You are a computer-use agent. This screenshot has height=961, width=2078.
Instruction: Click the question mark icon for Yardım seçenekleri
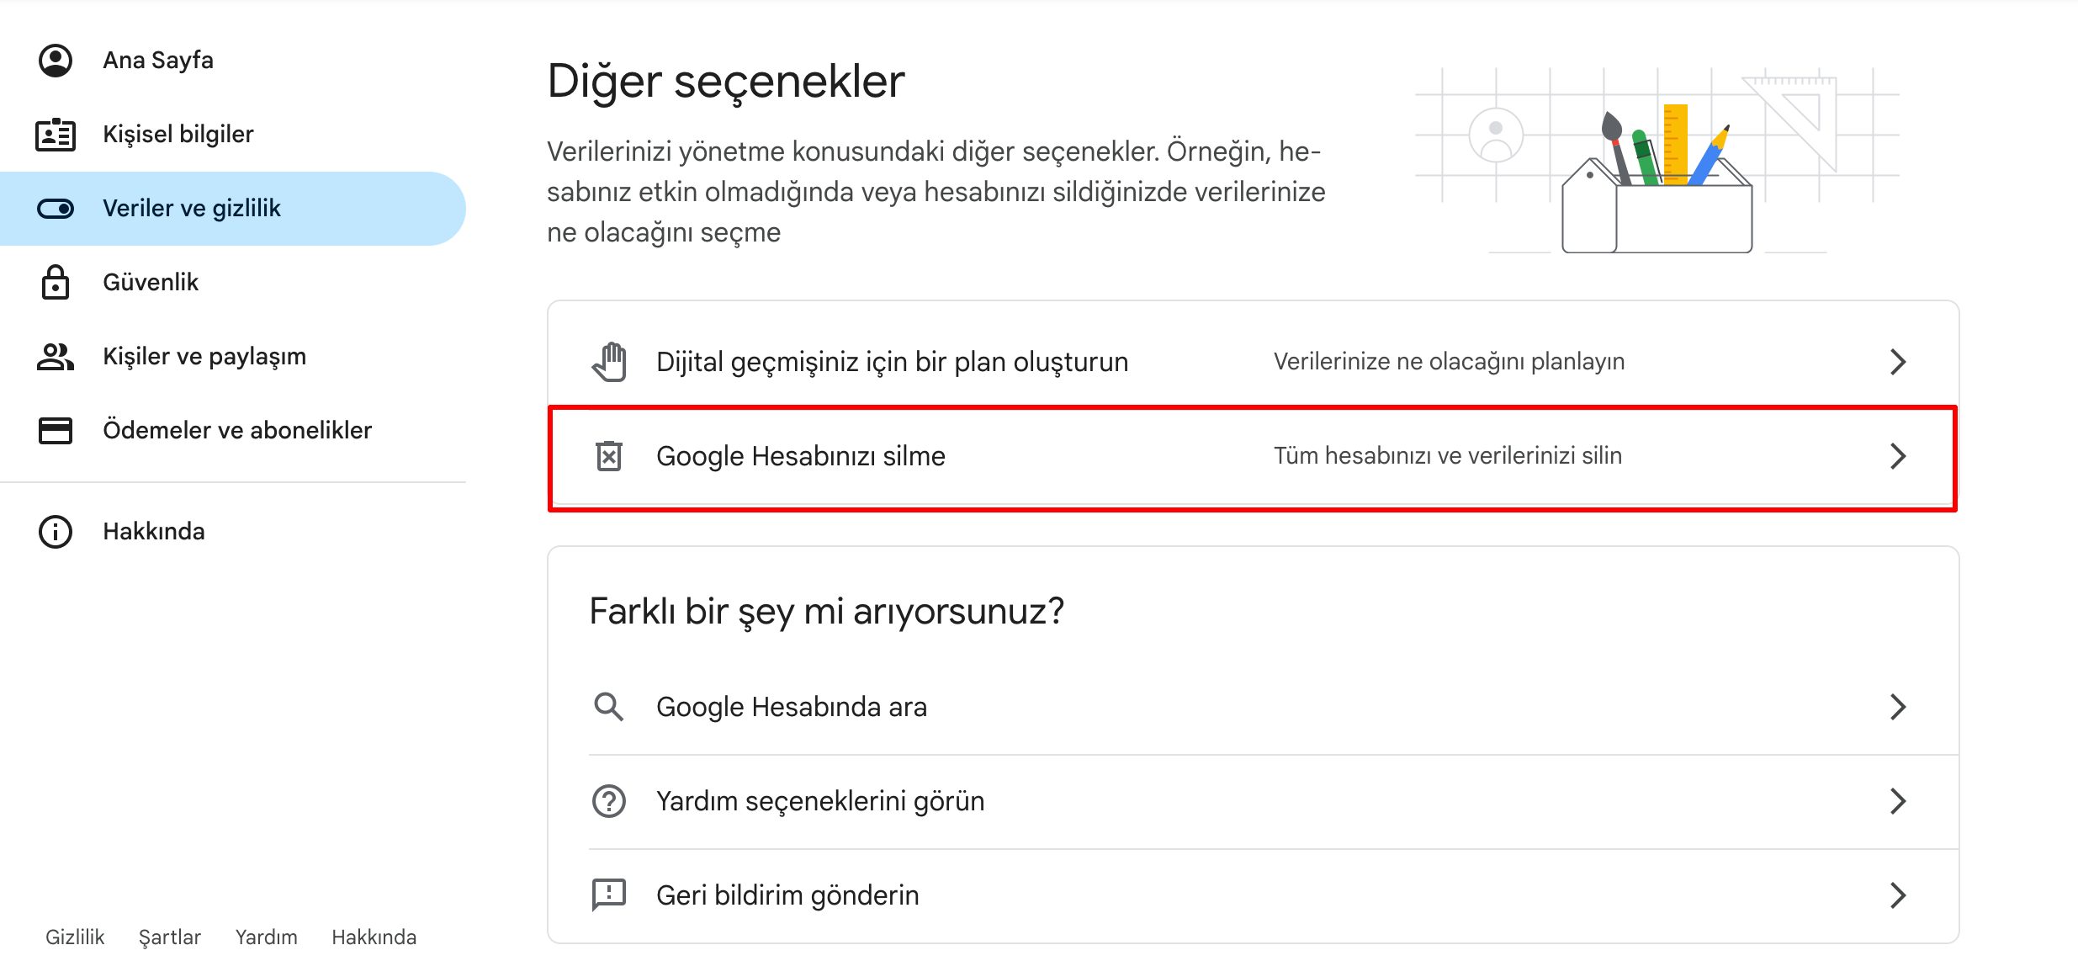(x=609, y=801)
